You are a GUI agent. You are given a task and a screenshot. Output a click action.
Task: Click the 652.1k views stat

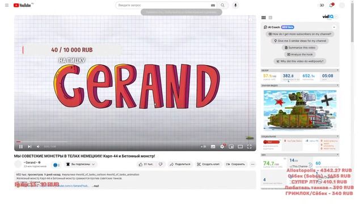[309, 76]
